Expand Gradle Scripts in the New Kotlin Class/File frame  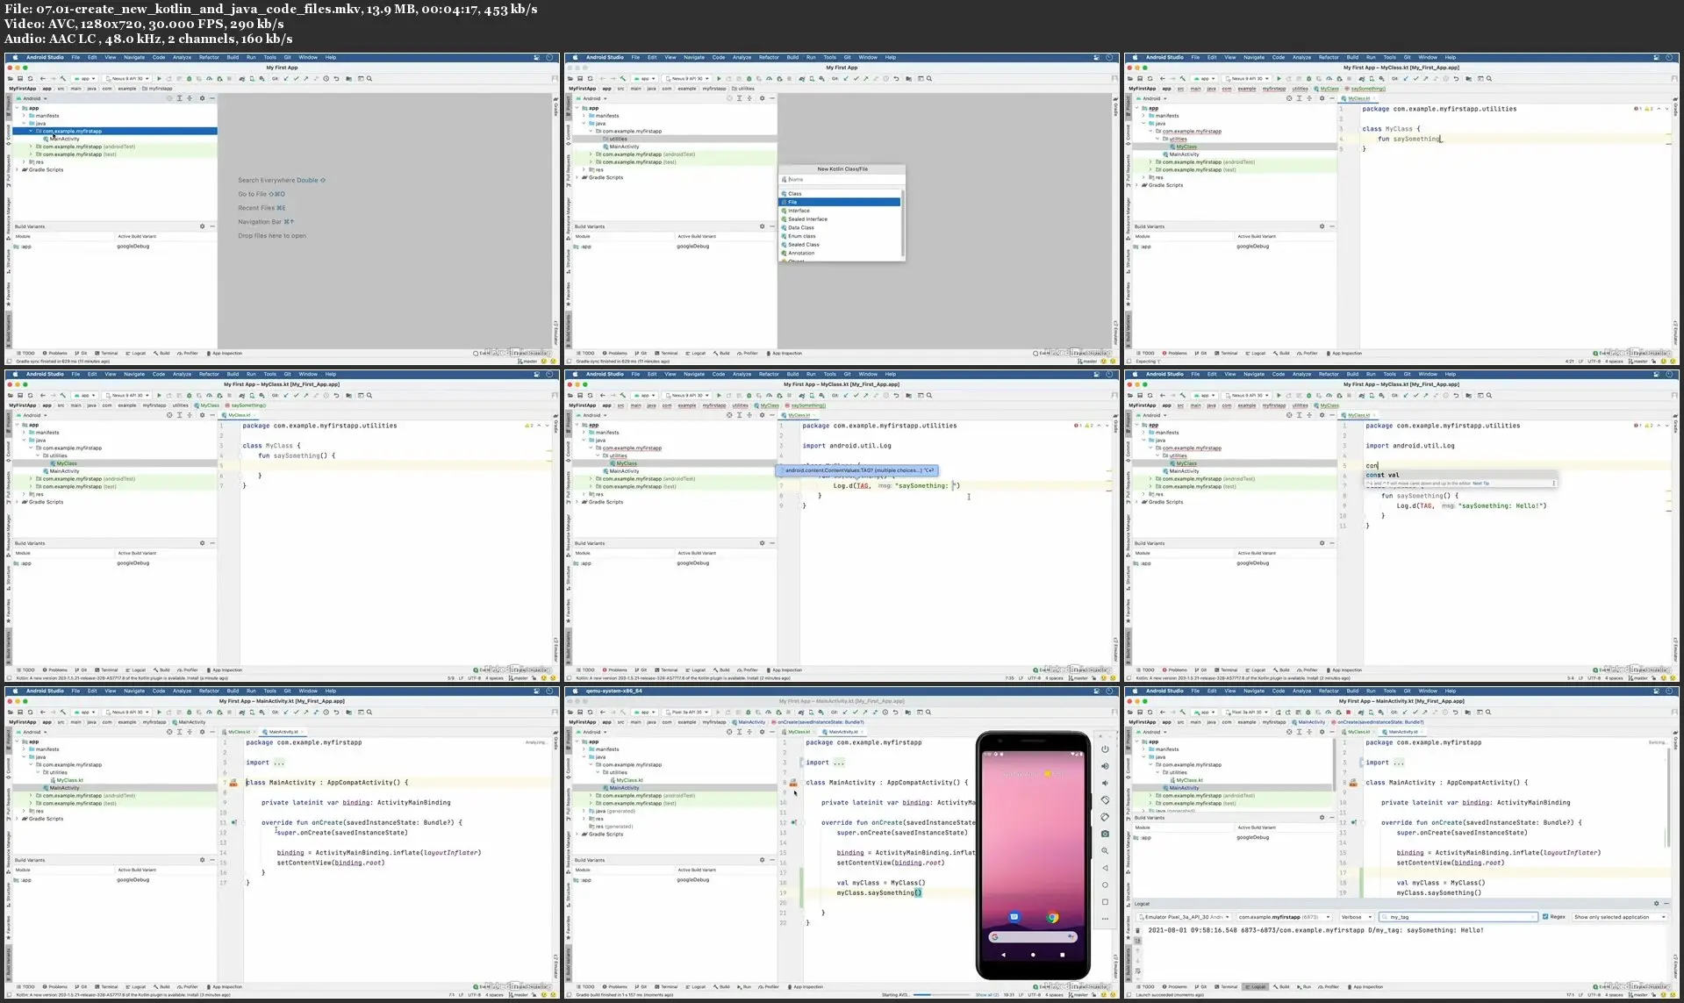[577, 177]
